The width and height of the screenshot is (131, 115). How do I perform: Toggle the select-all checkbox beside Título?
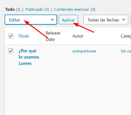pyautogui.click(x=11, y=36)
